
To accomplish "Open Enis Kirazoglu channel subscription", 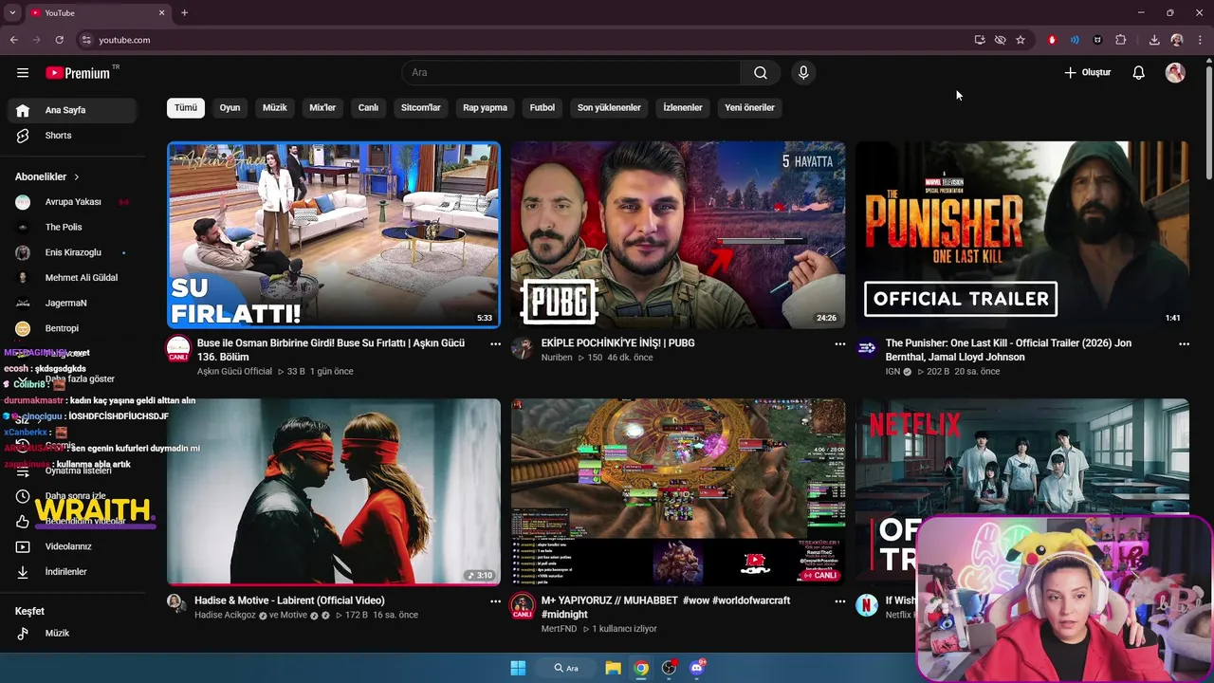I will coord(72,252).
